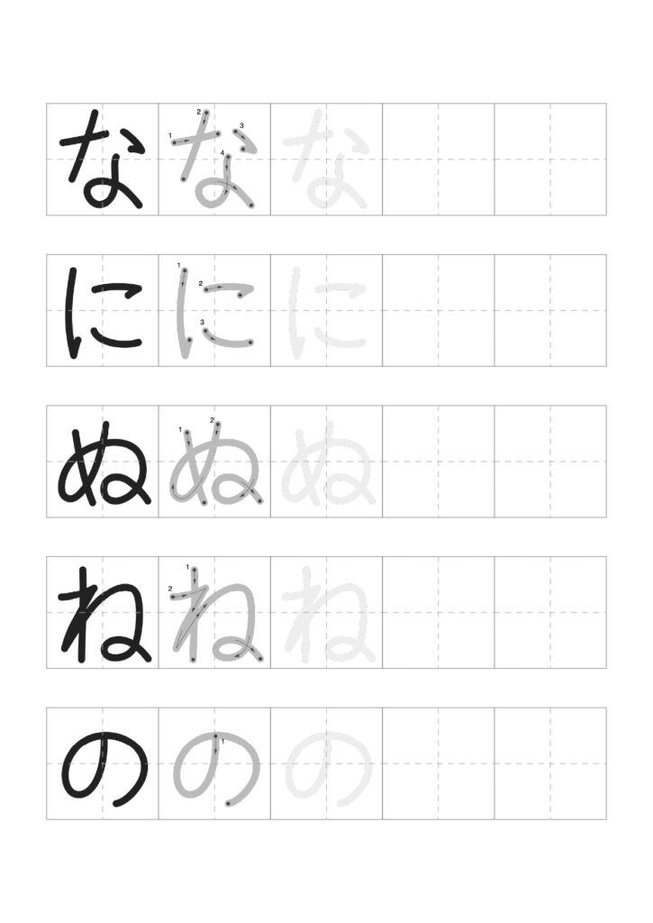Click the first empty cell in な row
The height and width of the screenshot is (923, 653).
(439, 159)
